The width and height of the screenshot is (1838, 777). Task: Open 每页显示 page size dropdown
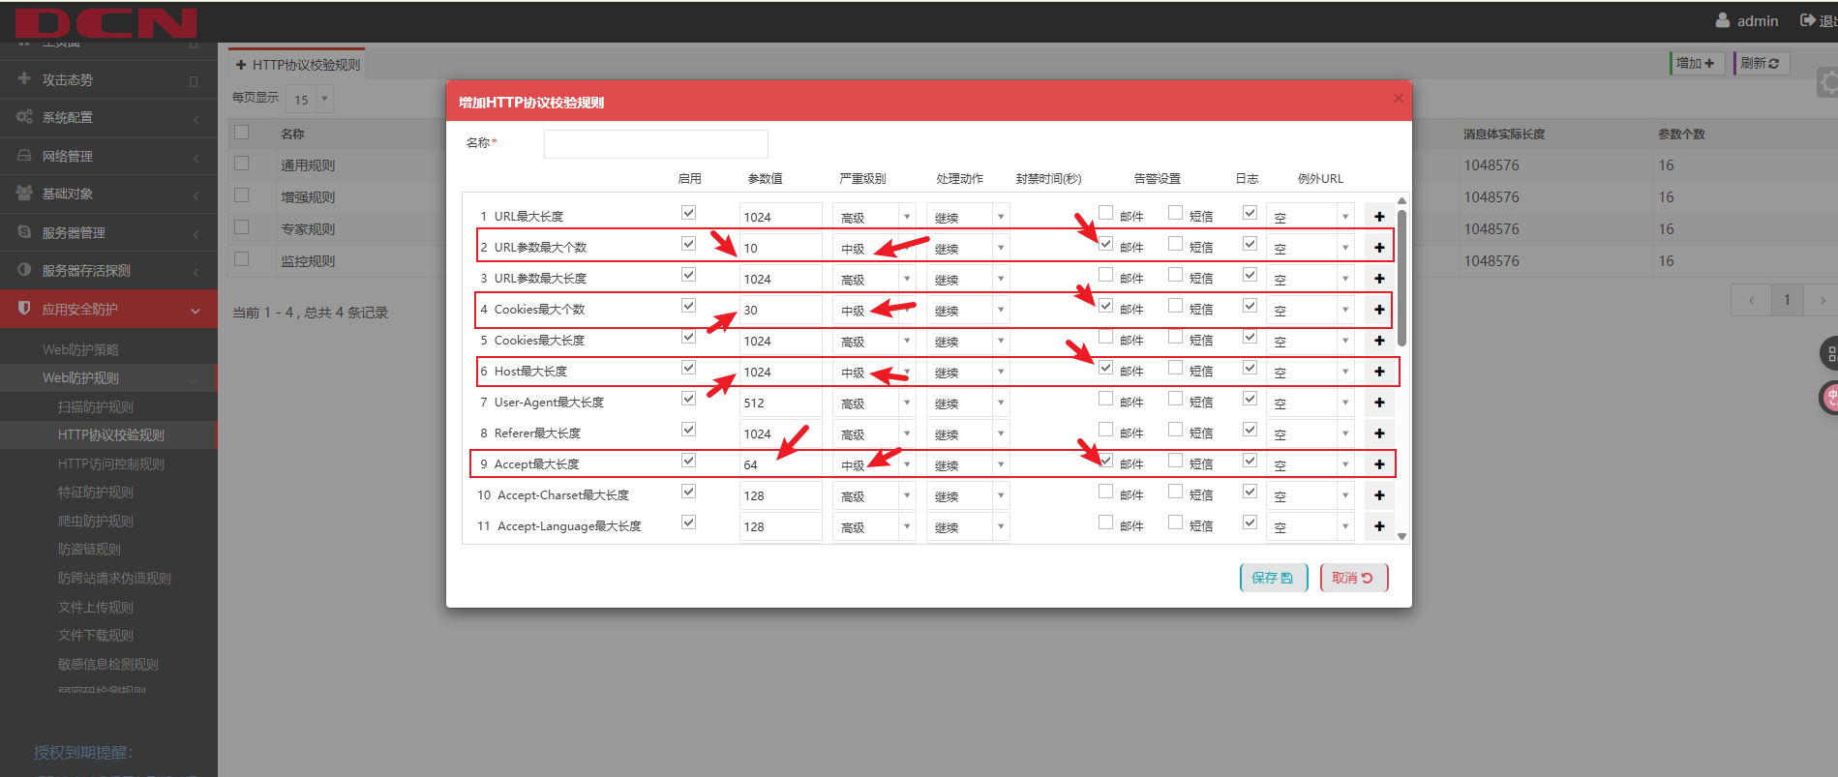tap(310, 99)
